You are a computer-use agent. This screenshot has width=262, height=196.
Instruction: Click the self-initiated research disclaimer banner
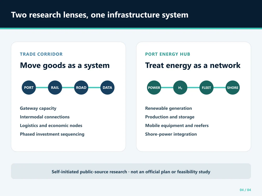[131, 171]
